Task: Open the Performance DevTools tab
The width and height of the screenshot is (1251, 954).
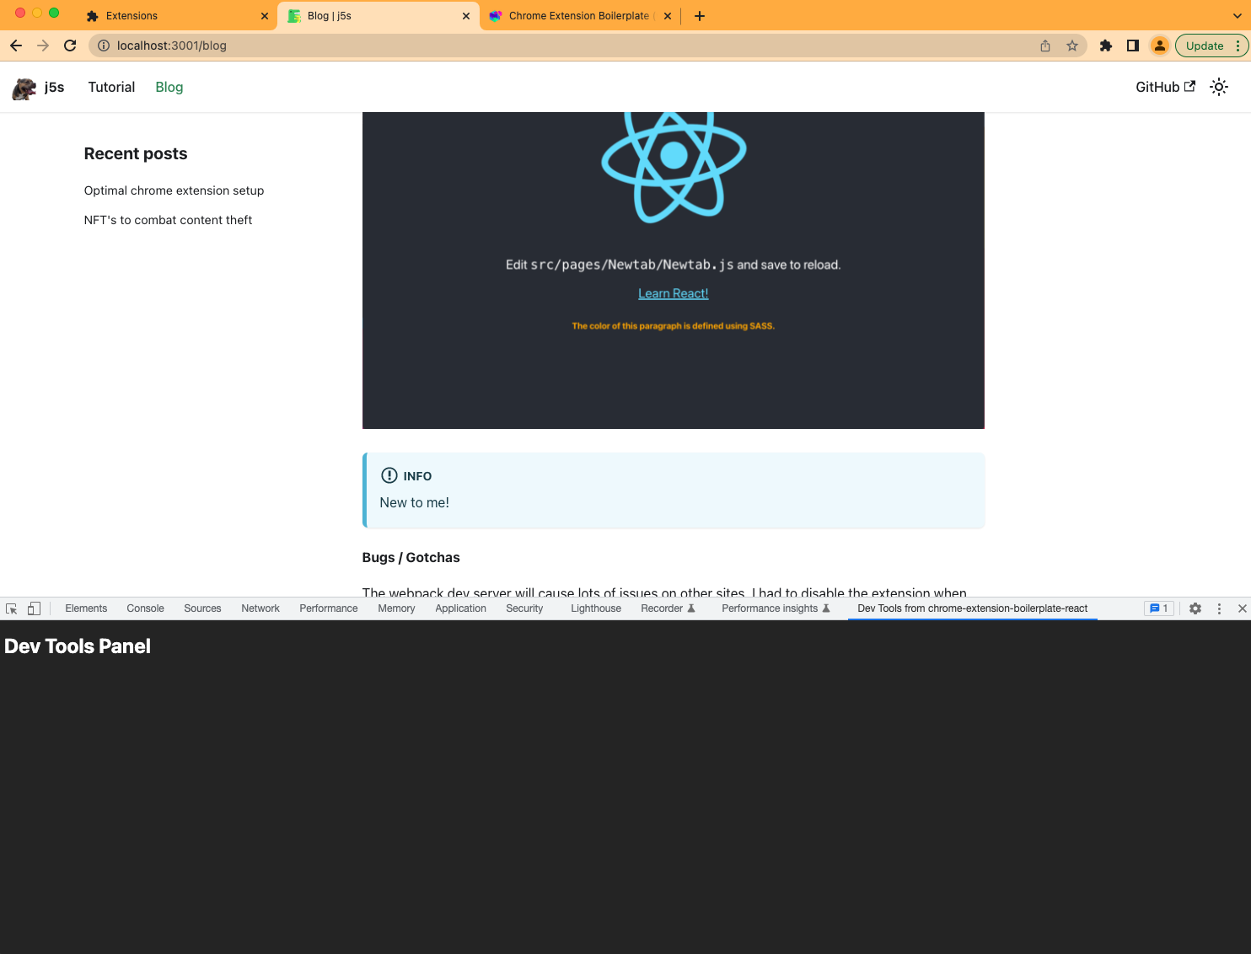Action: (329, 608)
